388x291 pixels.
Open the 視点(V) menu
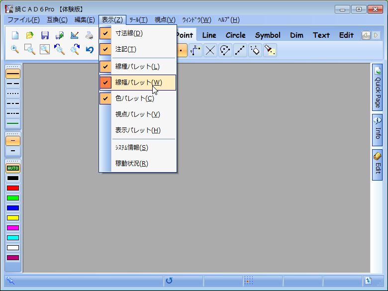click(x=165, y=20)
